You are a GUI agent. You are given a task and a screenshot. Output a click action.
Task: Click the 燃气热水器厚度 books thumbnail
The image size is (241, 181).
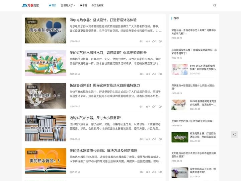(x=46, y=128)
